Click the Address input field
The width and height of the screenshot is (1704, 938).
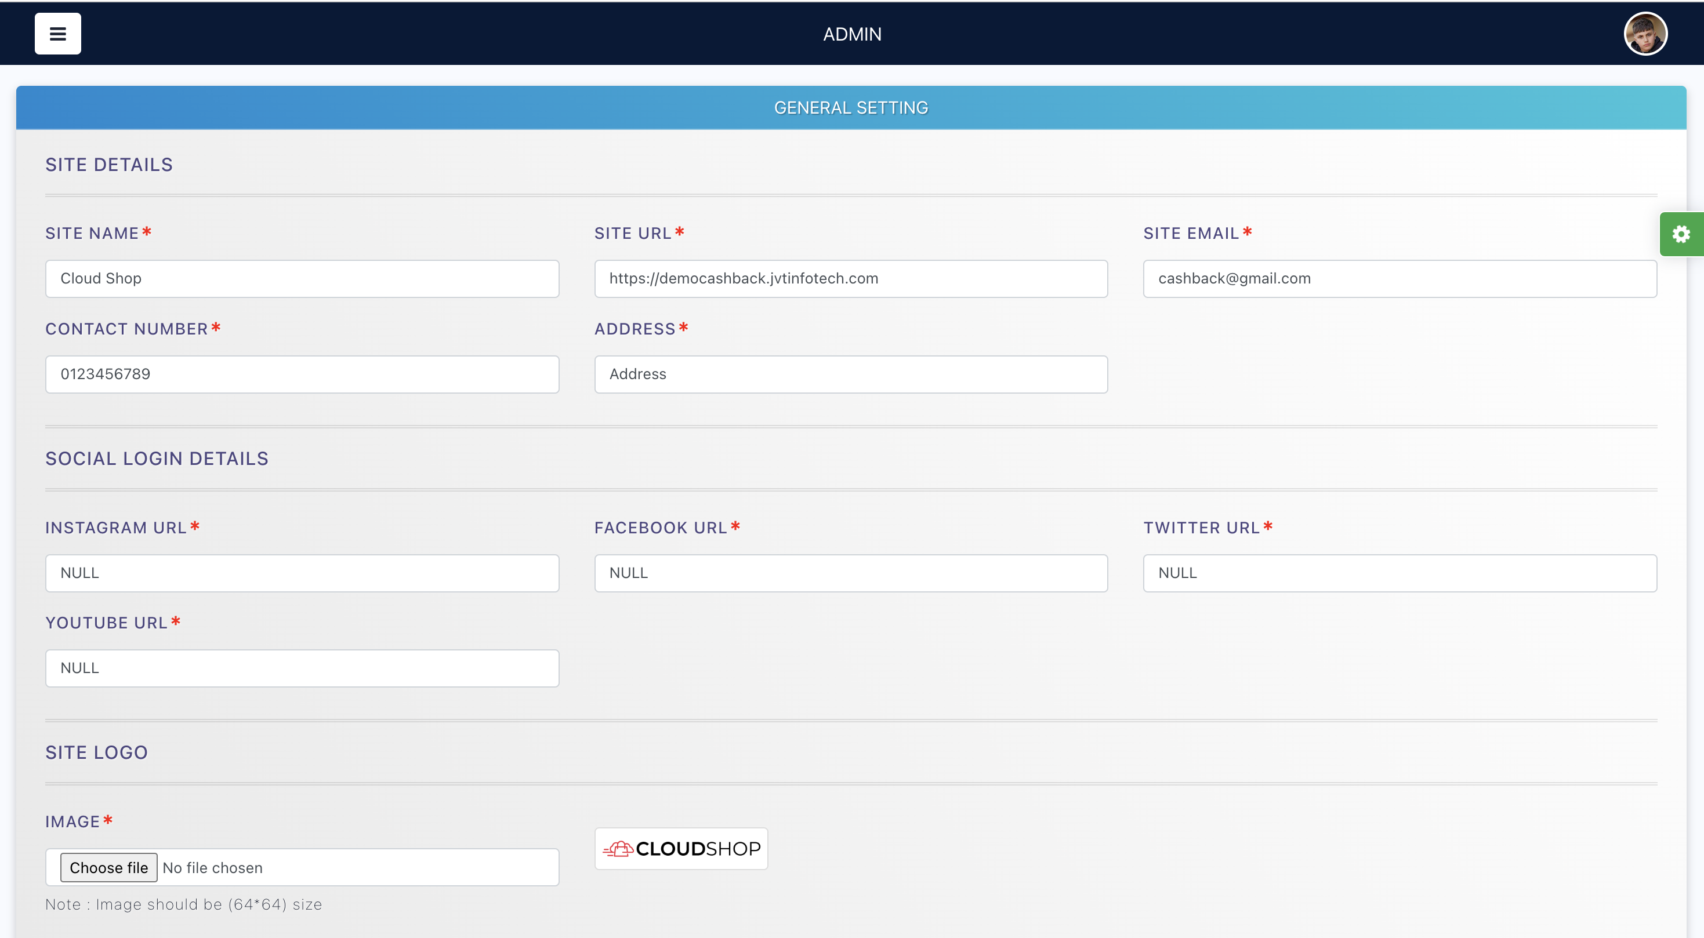851,374
